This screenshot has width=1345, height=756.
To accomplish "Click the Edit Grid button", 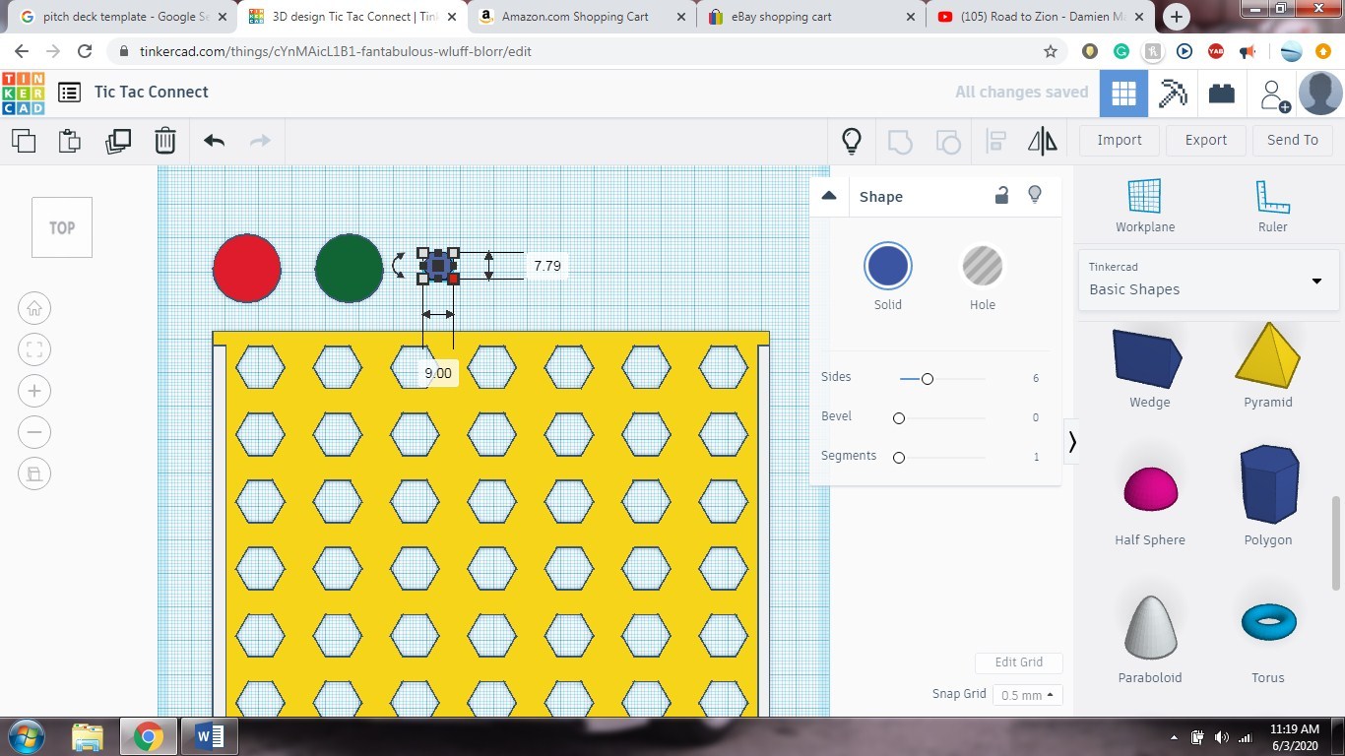I will (1018, 661).
